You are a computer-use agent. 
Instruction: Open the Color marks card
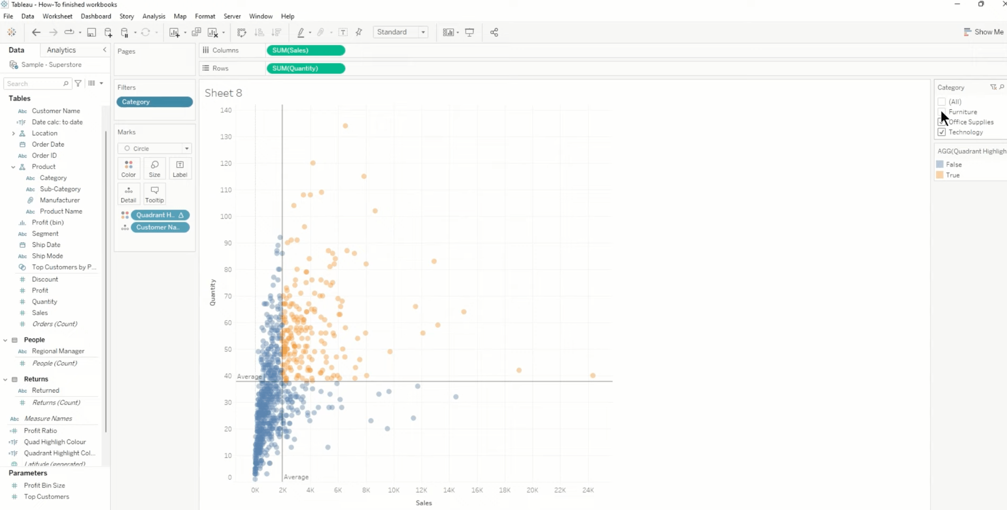click(128, 169)
